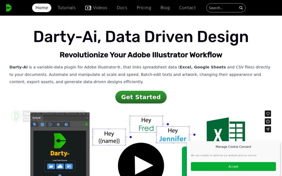Viewport: 282px width, 176px height.
Task: Open the Blog nav item
Action: pos(165,8)
